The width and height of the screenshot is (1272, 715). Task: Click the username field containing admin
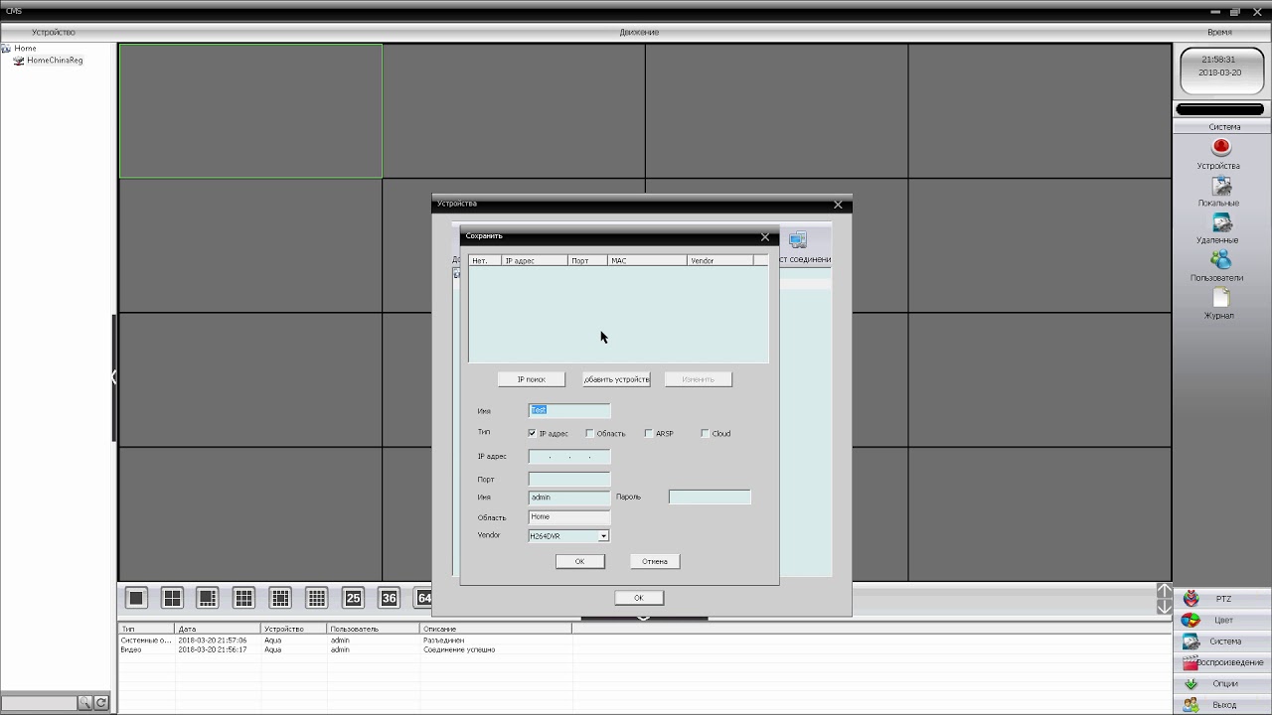point(569,498)
